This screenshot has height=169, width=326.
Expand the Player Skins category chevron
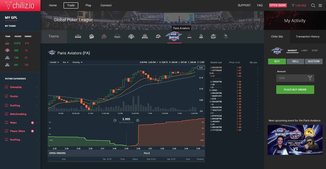pyautogui.click(x=37, y=131)
